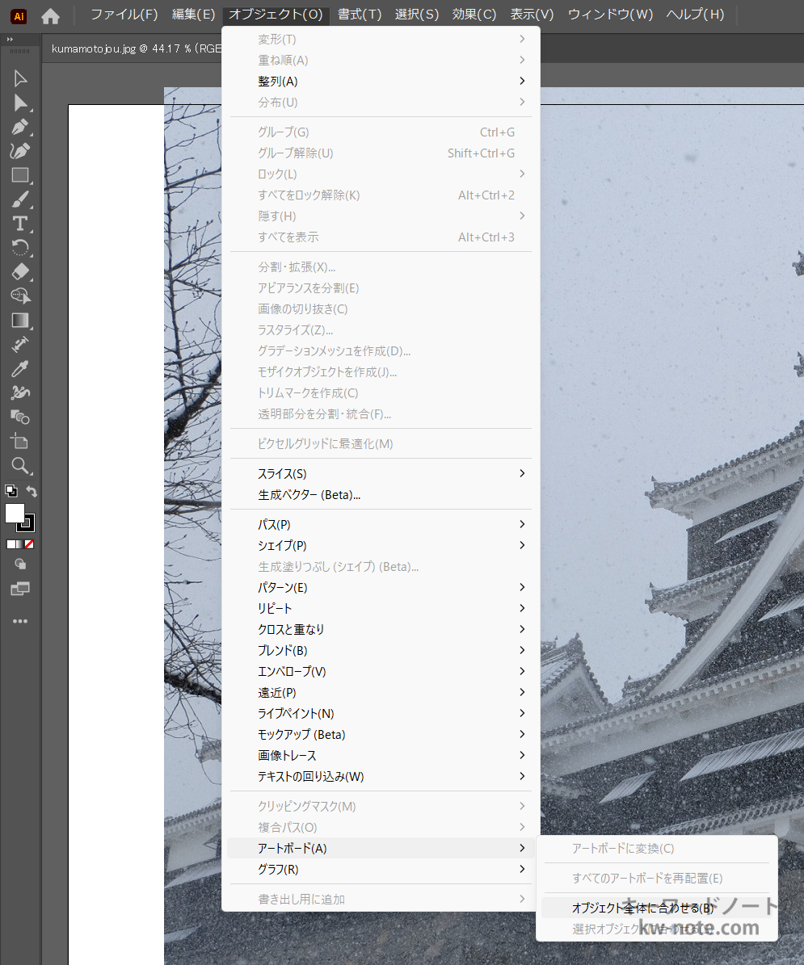Select the Zoom tool magnifier
The image size is (804, 965).
[x=20, y=465]
